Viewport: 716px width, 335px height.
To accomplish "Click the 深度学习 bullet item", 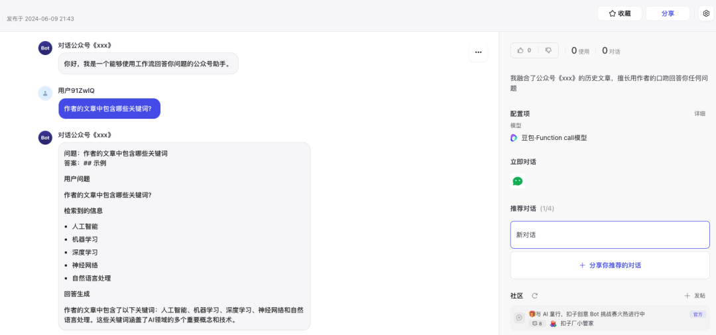I will tap(85, 252).
